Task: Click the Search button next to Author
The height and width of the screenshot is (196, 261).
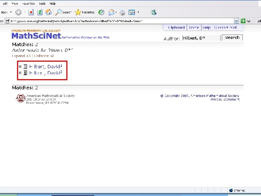Action: click(x=232, y=38)
